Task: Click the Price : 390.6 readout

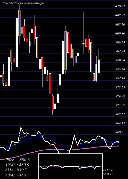Action: point(17,160)
